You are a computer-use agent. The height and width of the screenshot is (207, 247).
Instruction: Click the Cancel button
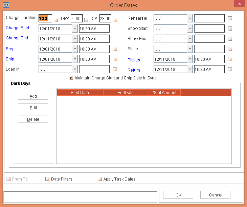point(215,195)
